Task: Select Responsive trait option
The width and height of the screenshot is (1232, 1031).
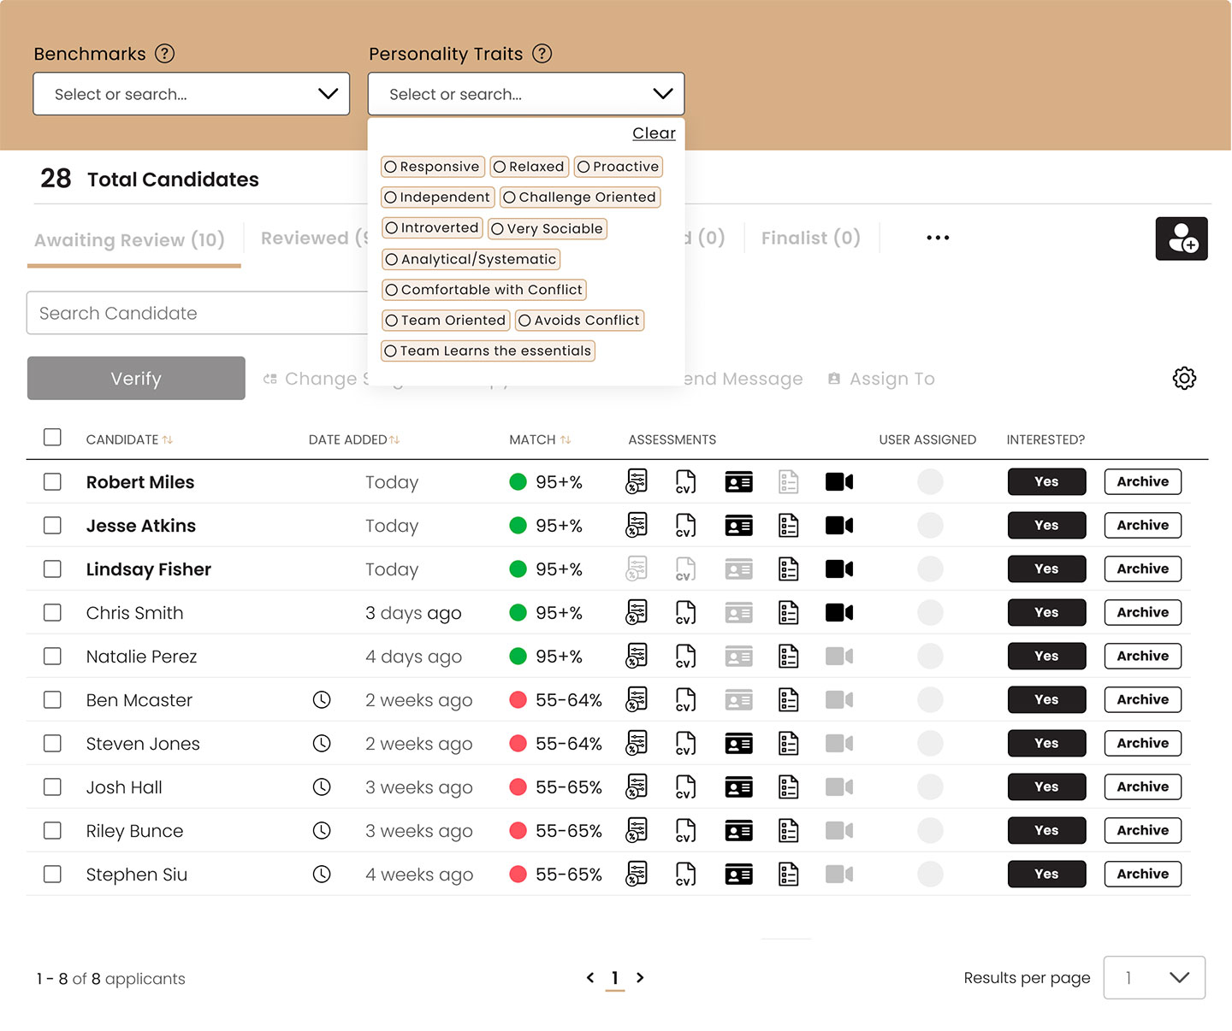Action: [x=433, y=167]
